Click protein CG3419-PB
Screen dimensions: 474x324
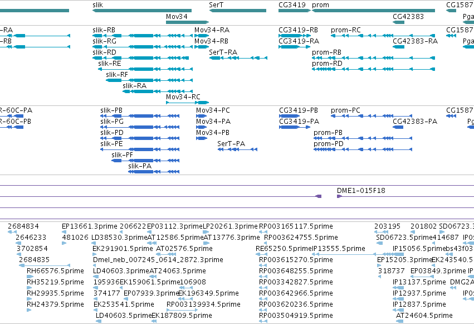click(x=299, y=110)
